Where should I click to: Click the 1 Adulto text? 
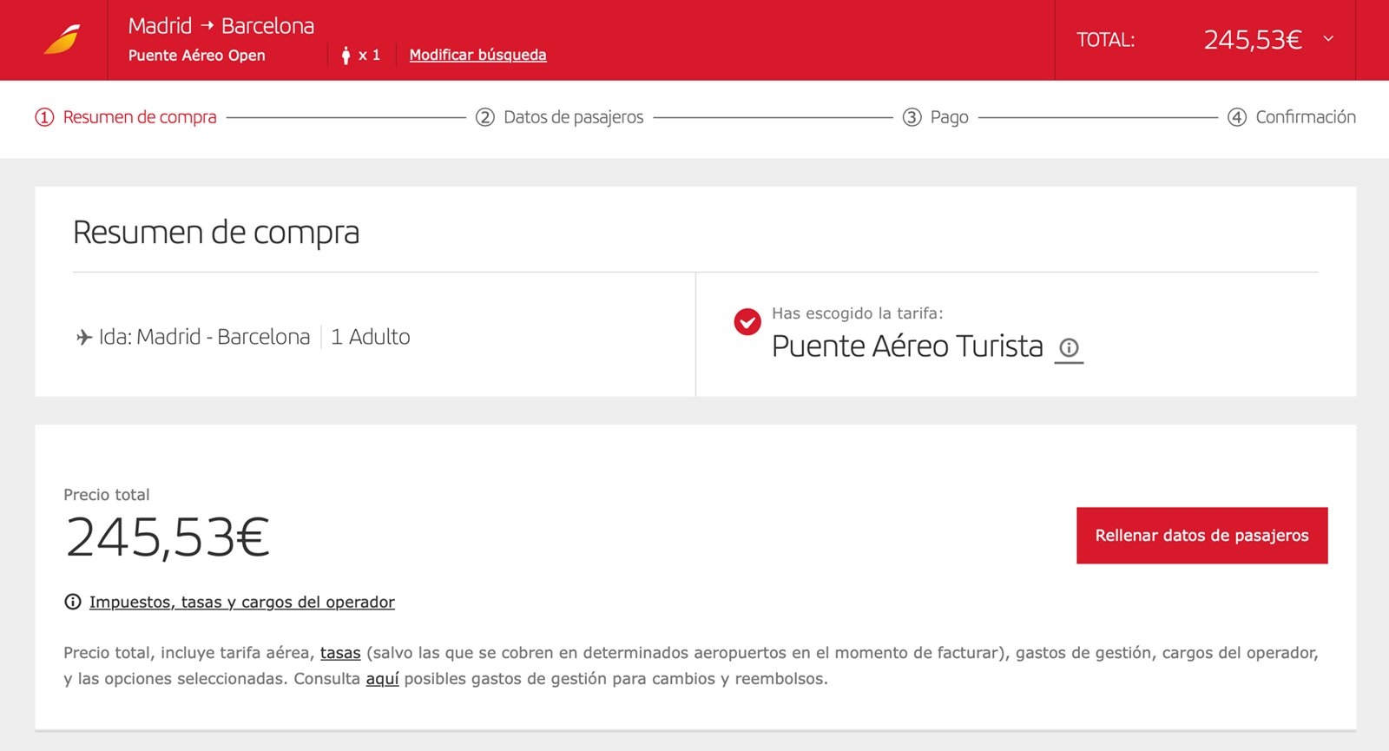(371, 337)
